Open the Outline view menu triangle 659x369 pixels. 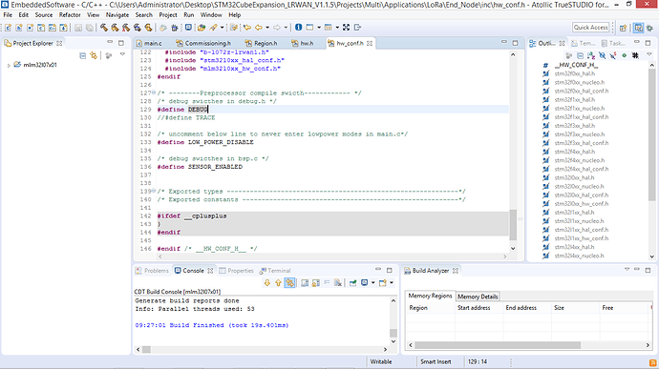click(x=649, y=54)
